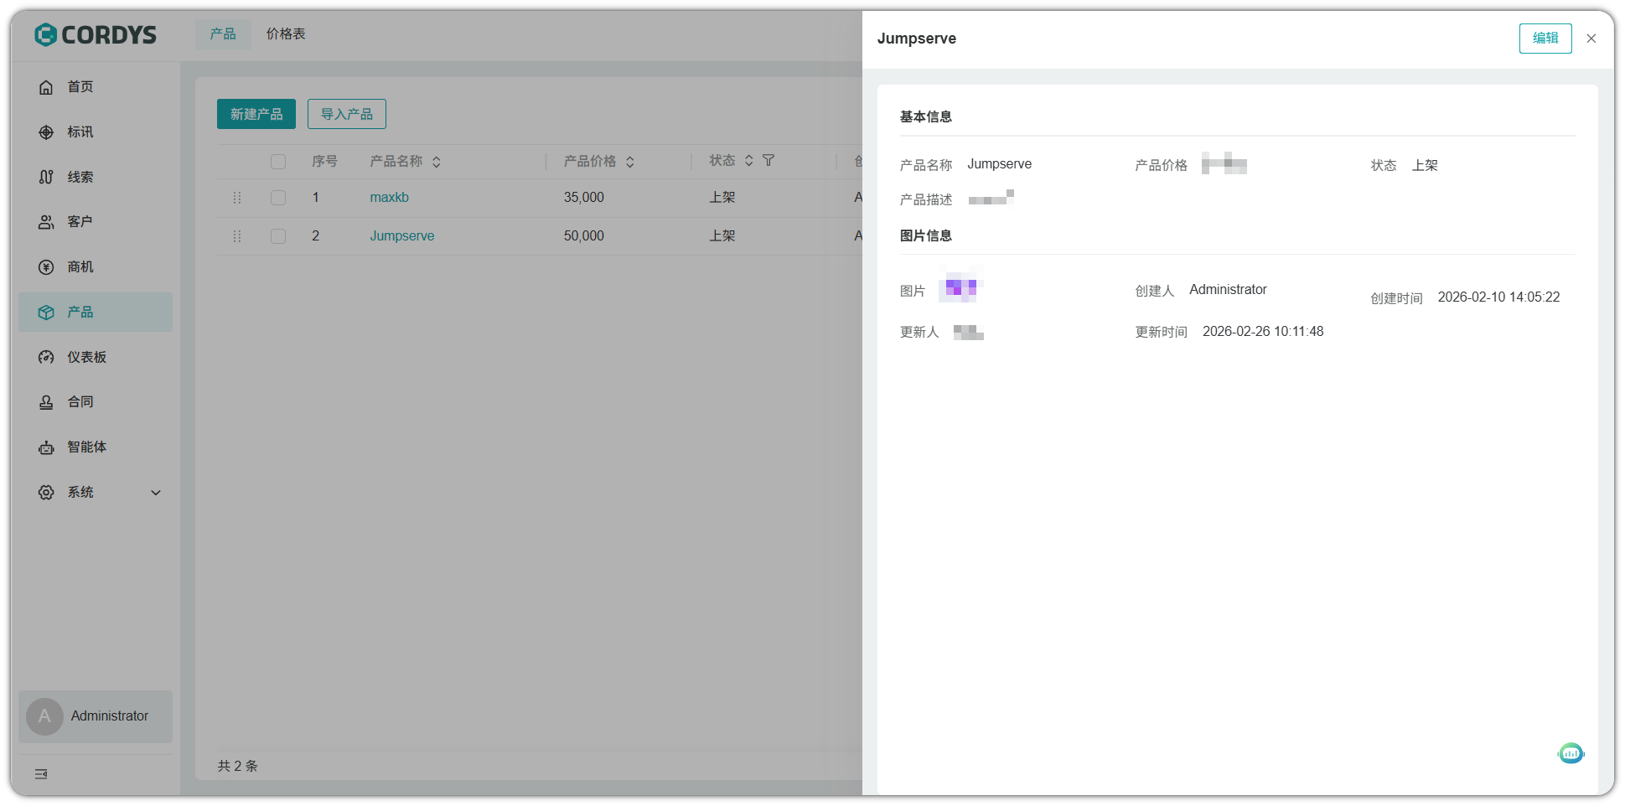Check the Jumpserve row checkbox

coord(278,236)
